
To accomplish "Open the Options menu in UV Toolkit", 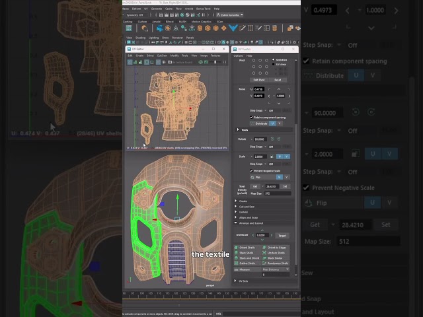I will coord(238,55).
